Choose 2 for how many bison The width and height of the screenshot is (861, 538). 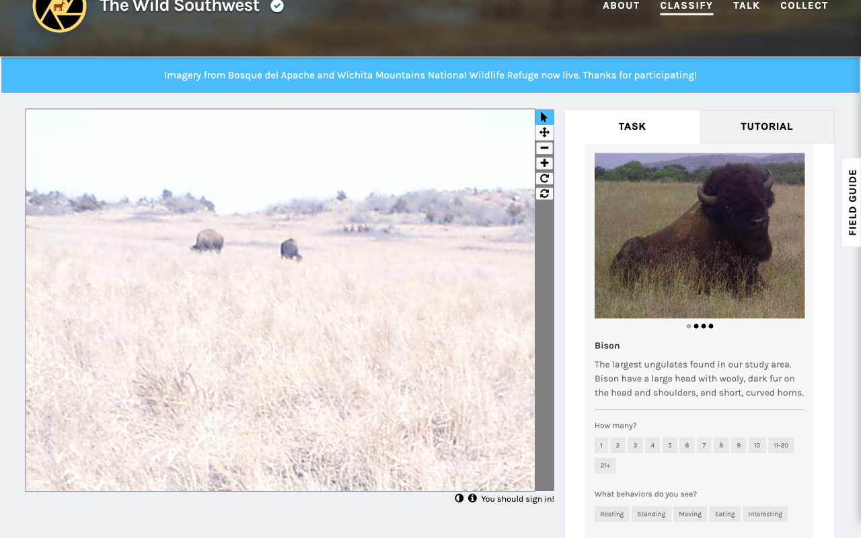[x=617, y=445]
